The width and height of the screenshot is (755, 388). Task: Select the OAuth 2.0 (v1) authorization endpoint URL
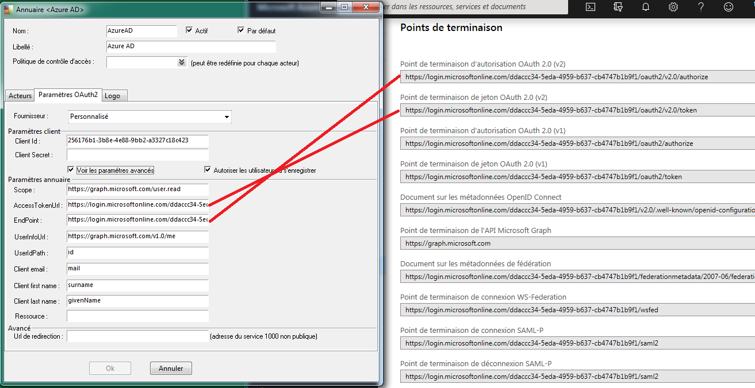[577, 143]
